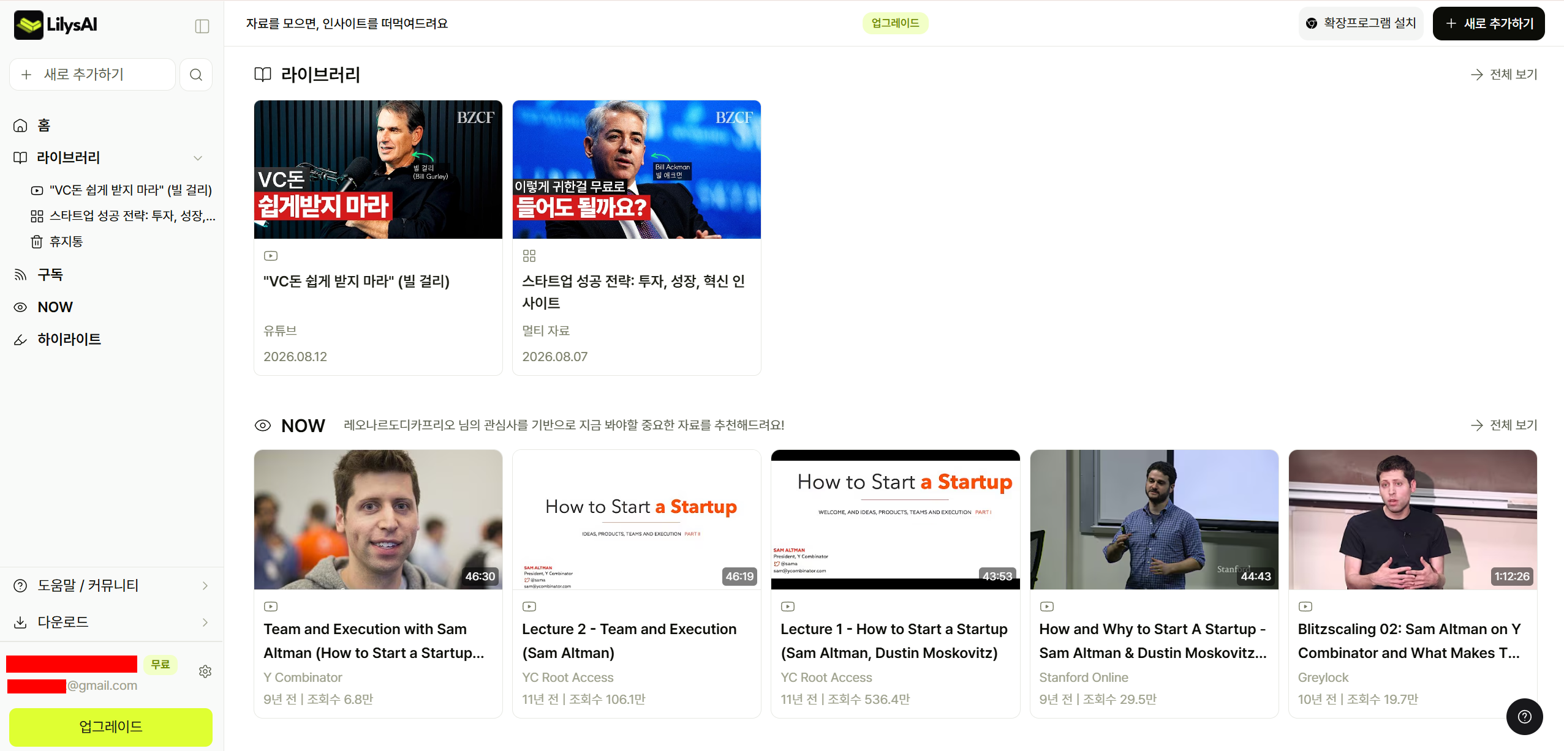Click the date 2026.08.12

click(295, 357)
